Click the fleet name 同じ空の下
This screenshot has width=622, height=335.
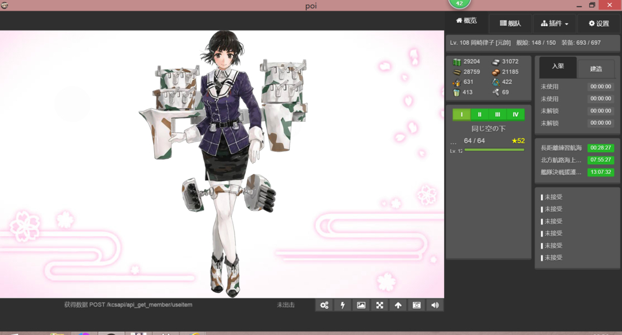click(488, 129)
